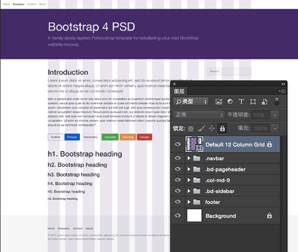The height and width of the screenshot is (252, 298).
Task: Select the Background layer thumbnail
Action: (x=194, y=215)
